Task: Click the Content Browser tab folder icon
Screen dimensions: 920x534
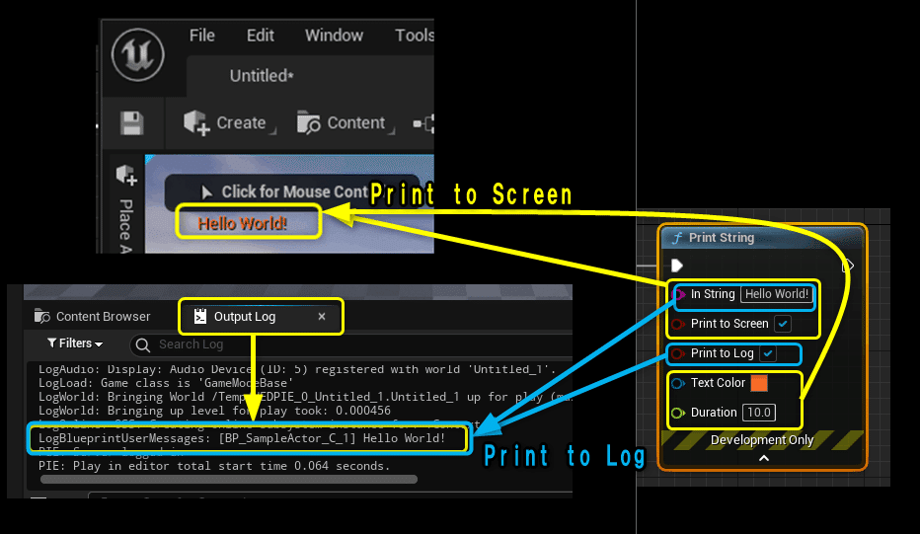Action: [42, 317]
